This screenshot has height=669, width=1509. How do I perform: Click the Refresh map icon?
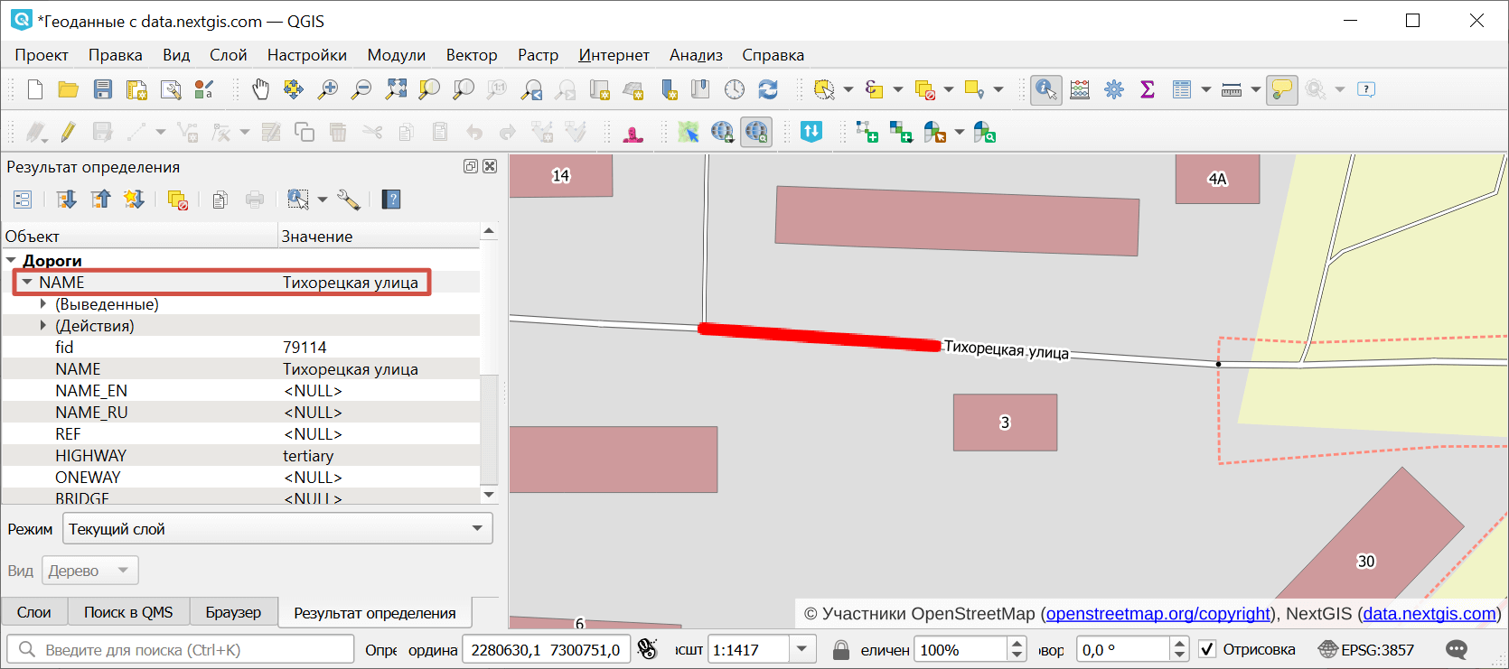(768, 89)
